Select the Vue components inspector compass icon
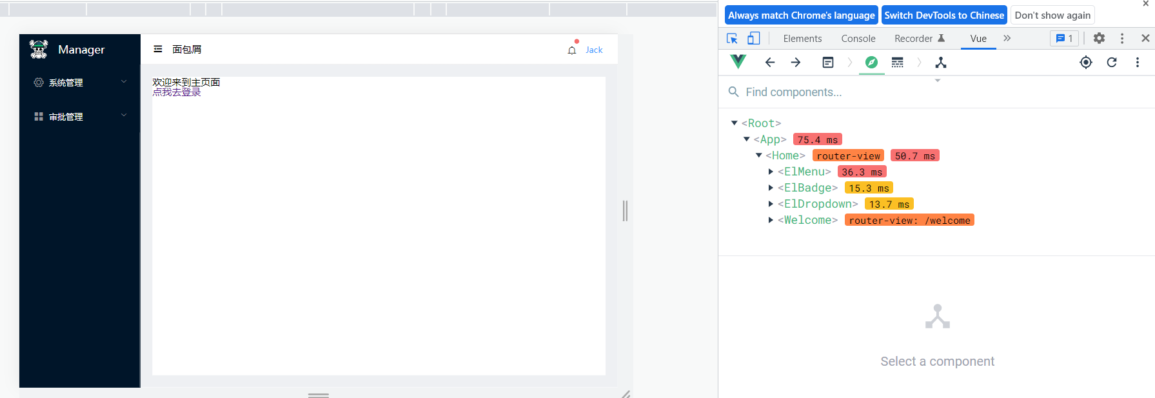Screen dimensions: 1155x398 click(x=871, y=63)
